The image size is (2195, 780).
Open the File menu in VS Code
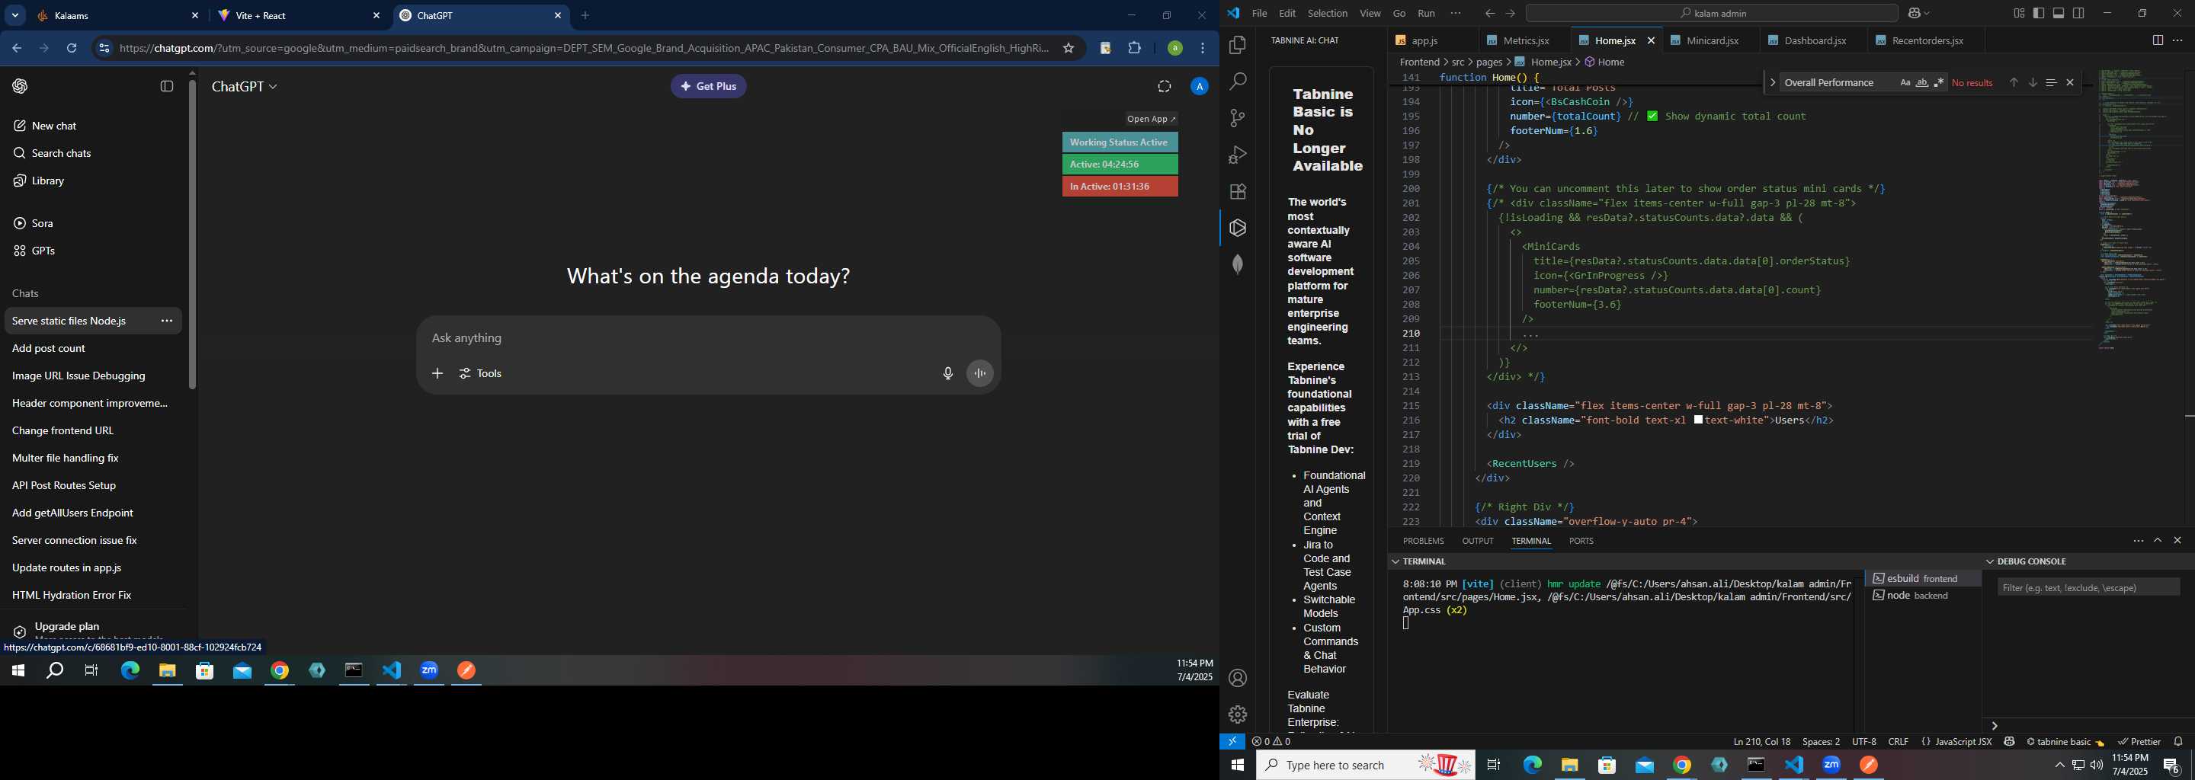pos(1258,14)
